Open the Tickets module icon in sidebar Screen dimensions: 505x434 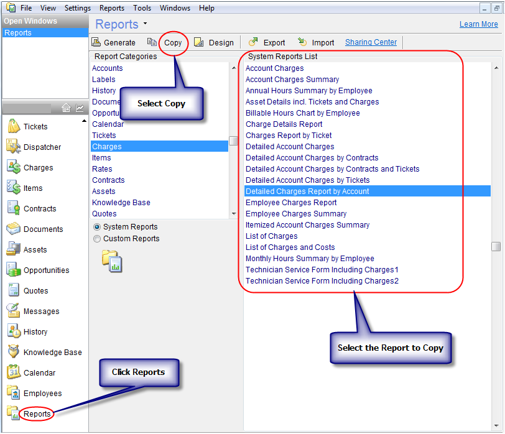coord(14,127)
